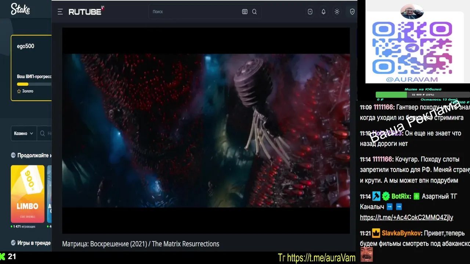The image size is (470, 264).
Task: Click the Продолжайте section icon
Action: pos(13,155)
